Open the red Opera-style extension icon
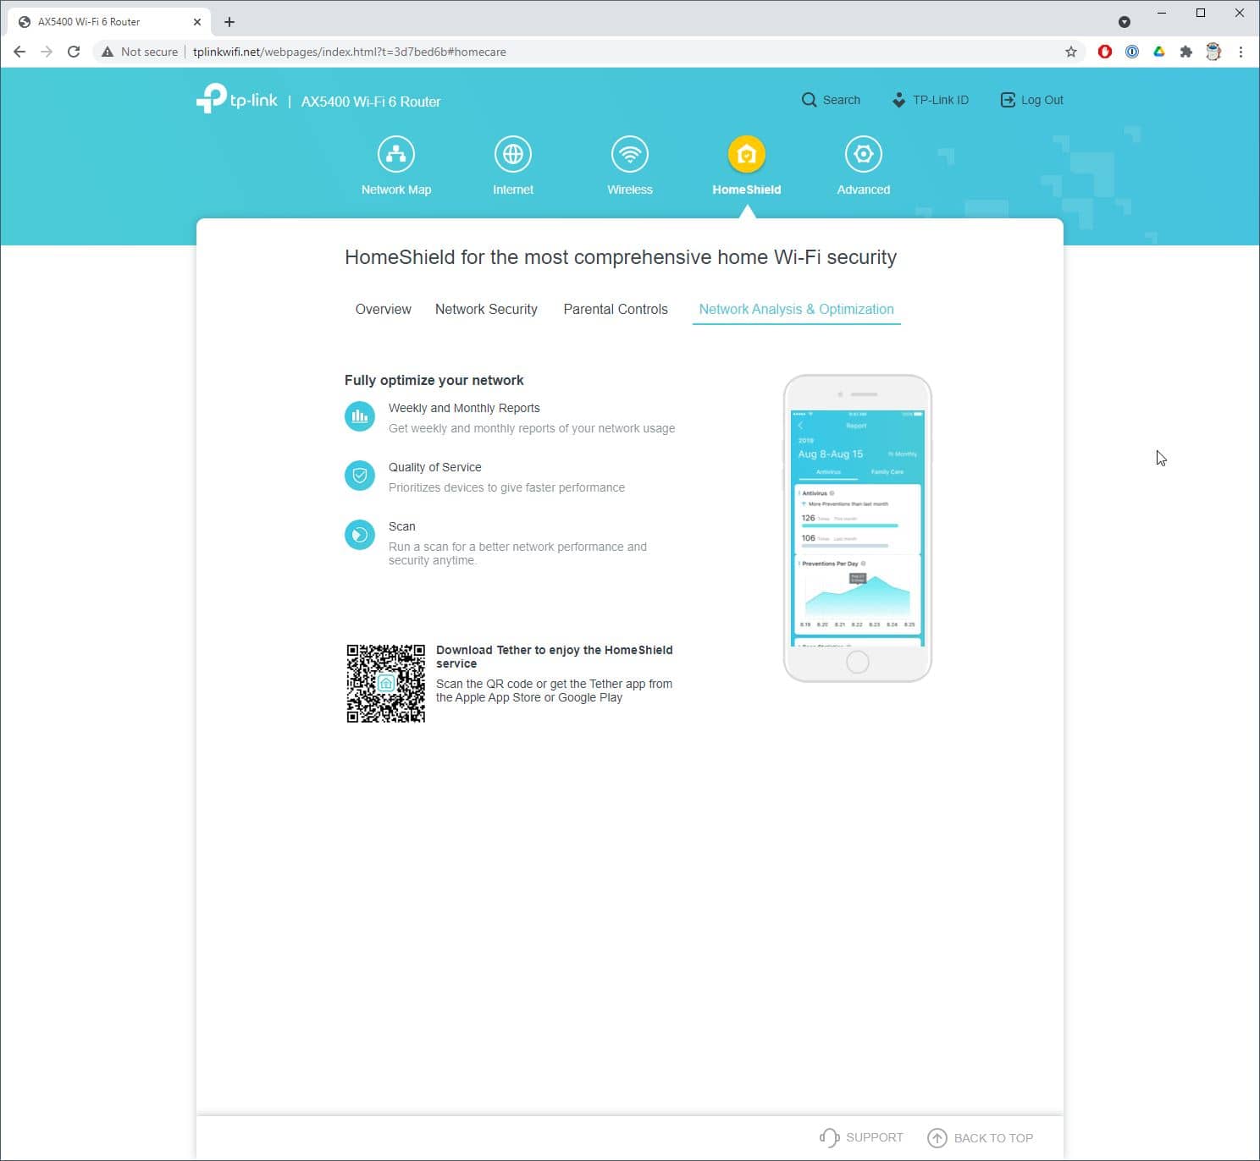Screen dimensions: 1260x1161 tap(1105, 52)
